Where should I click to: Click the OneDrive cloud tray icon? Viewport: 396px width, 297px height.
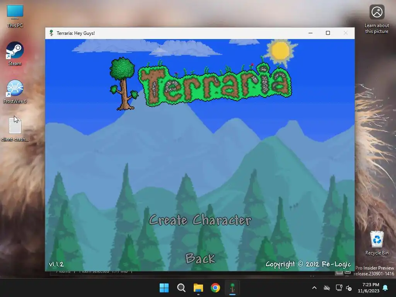point(327,288)
